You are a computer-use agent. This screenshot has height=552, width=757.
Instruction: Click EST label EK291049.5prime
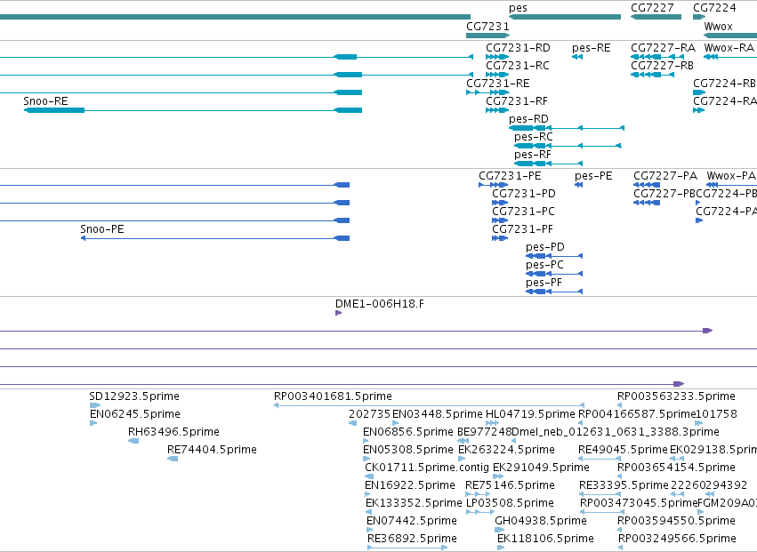tap(541, 468)
